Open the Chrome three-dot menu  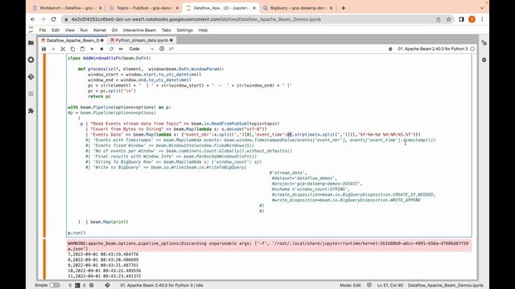pyautogui.click(x=482, y=19)
